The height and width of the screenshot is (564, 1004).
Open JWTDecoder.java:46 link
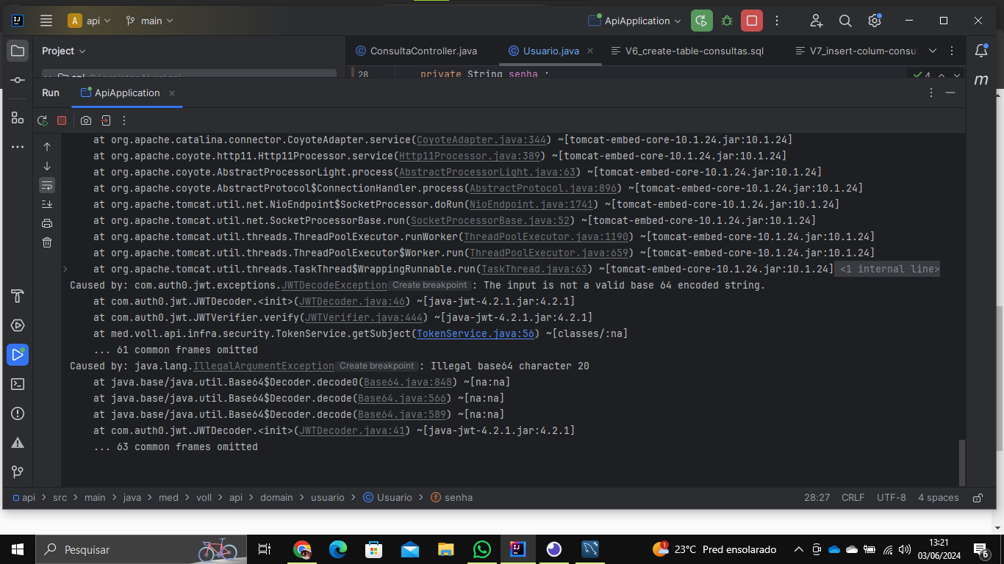click(x=352, y=301)
